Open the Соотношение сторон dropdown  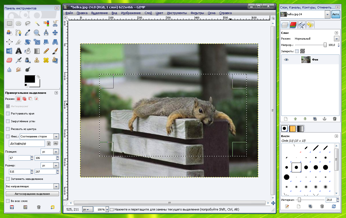click(56, 137)
